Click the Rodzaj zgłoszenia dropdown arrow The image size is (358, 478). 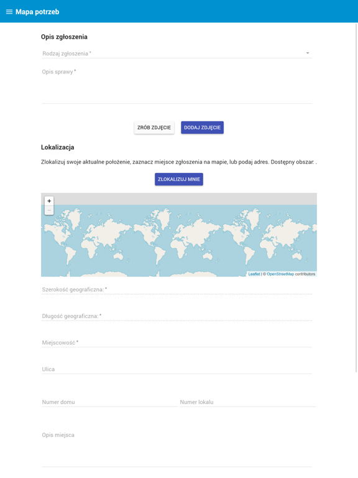(x=308, y=53)
